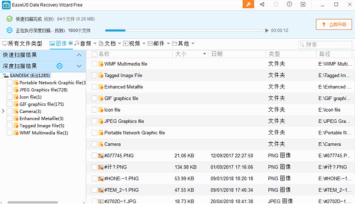Image resolution: width=355 pixels, height=204 pixels.
Task: Open the size column sort dropdown arrow
Action: [x=204, y=54]
